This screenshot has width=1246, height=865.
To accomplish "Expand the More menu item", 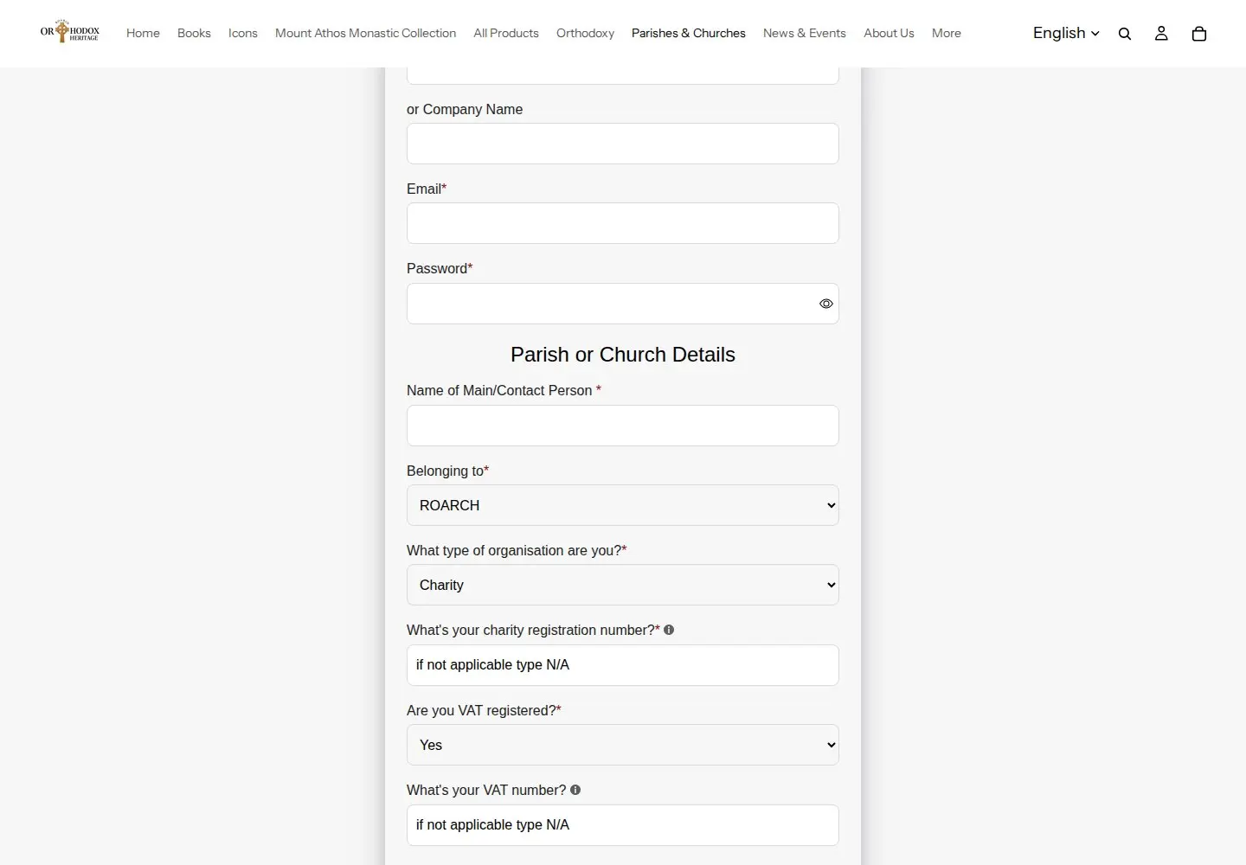I will click(x=947, y=33).
